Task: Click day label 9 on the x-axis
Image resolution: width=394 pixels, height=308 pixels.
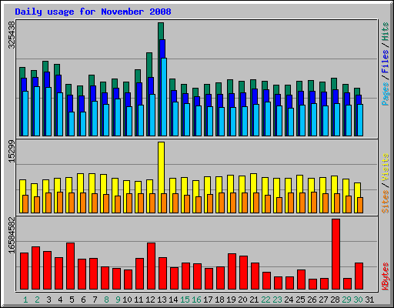Action: pos(118,300)
